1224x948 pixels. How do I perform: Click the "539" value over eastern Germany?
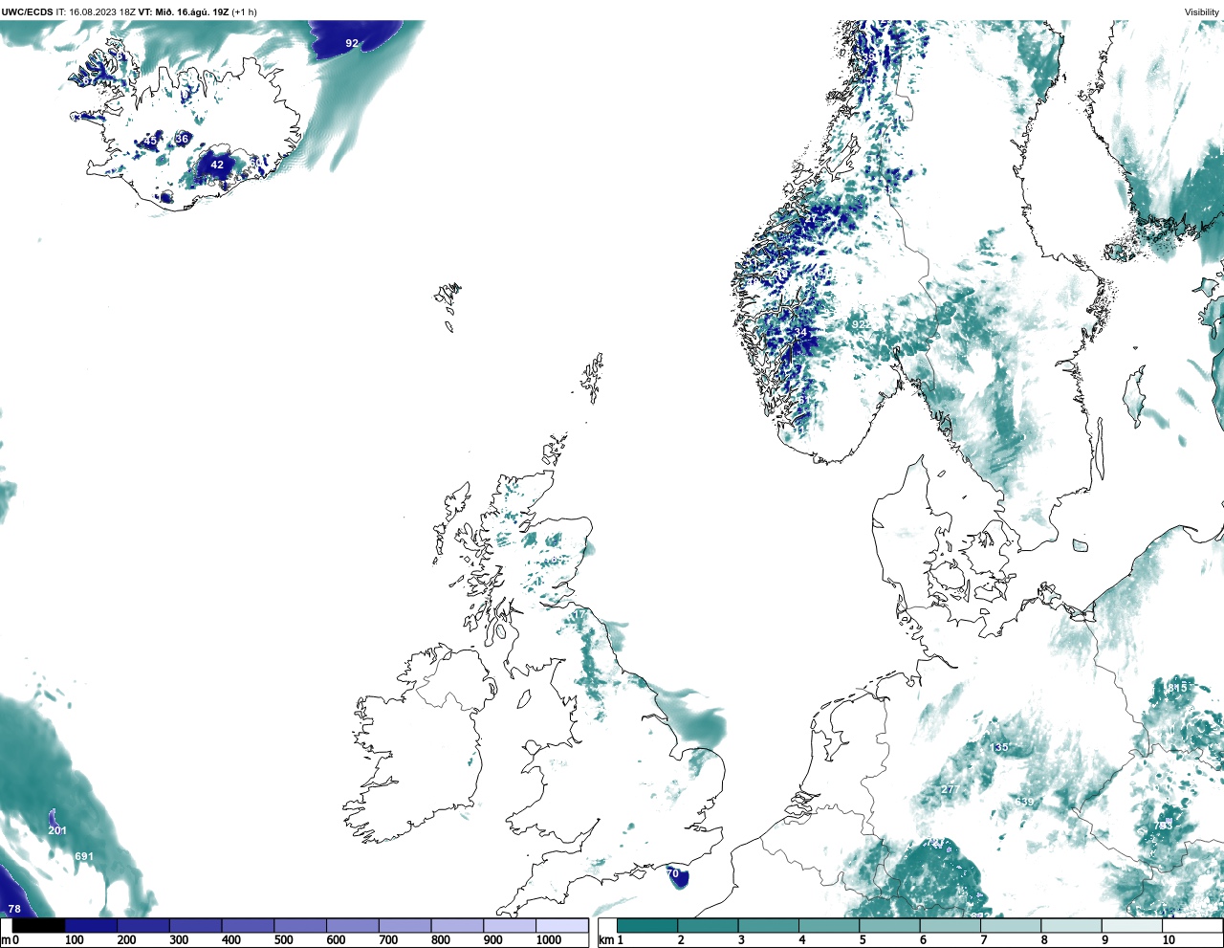[x=1024, y=802]
